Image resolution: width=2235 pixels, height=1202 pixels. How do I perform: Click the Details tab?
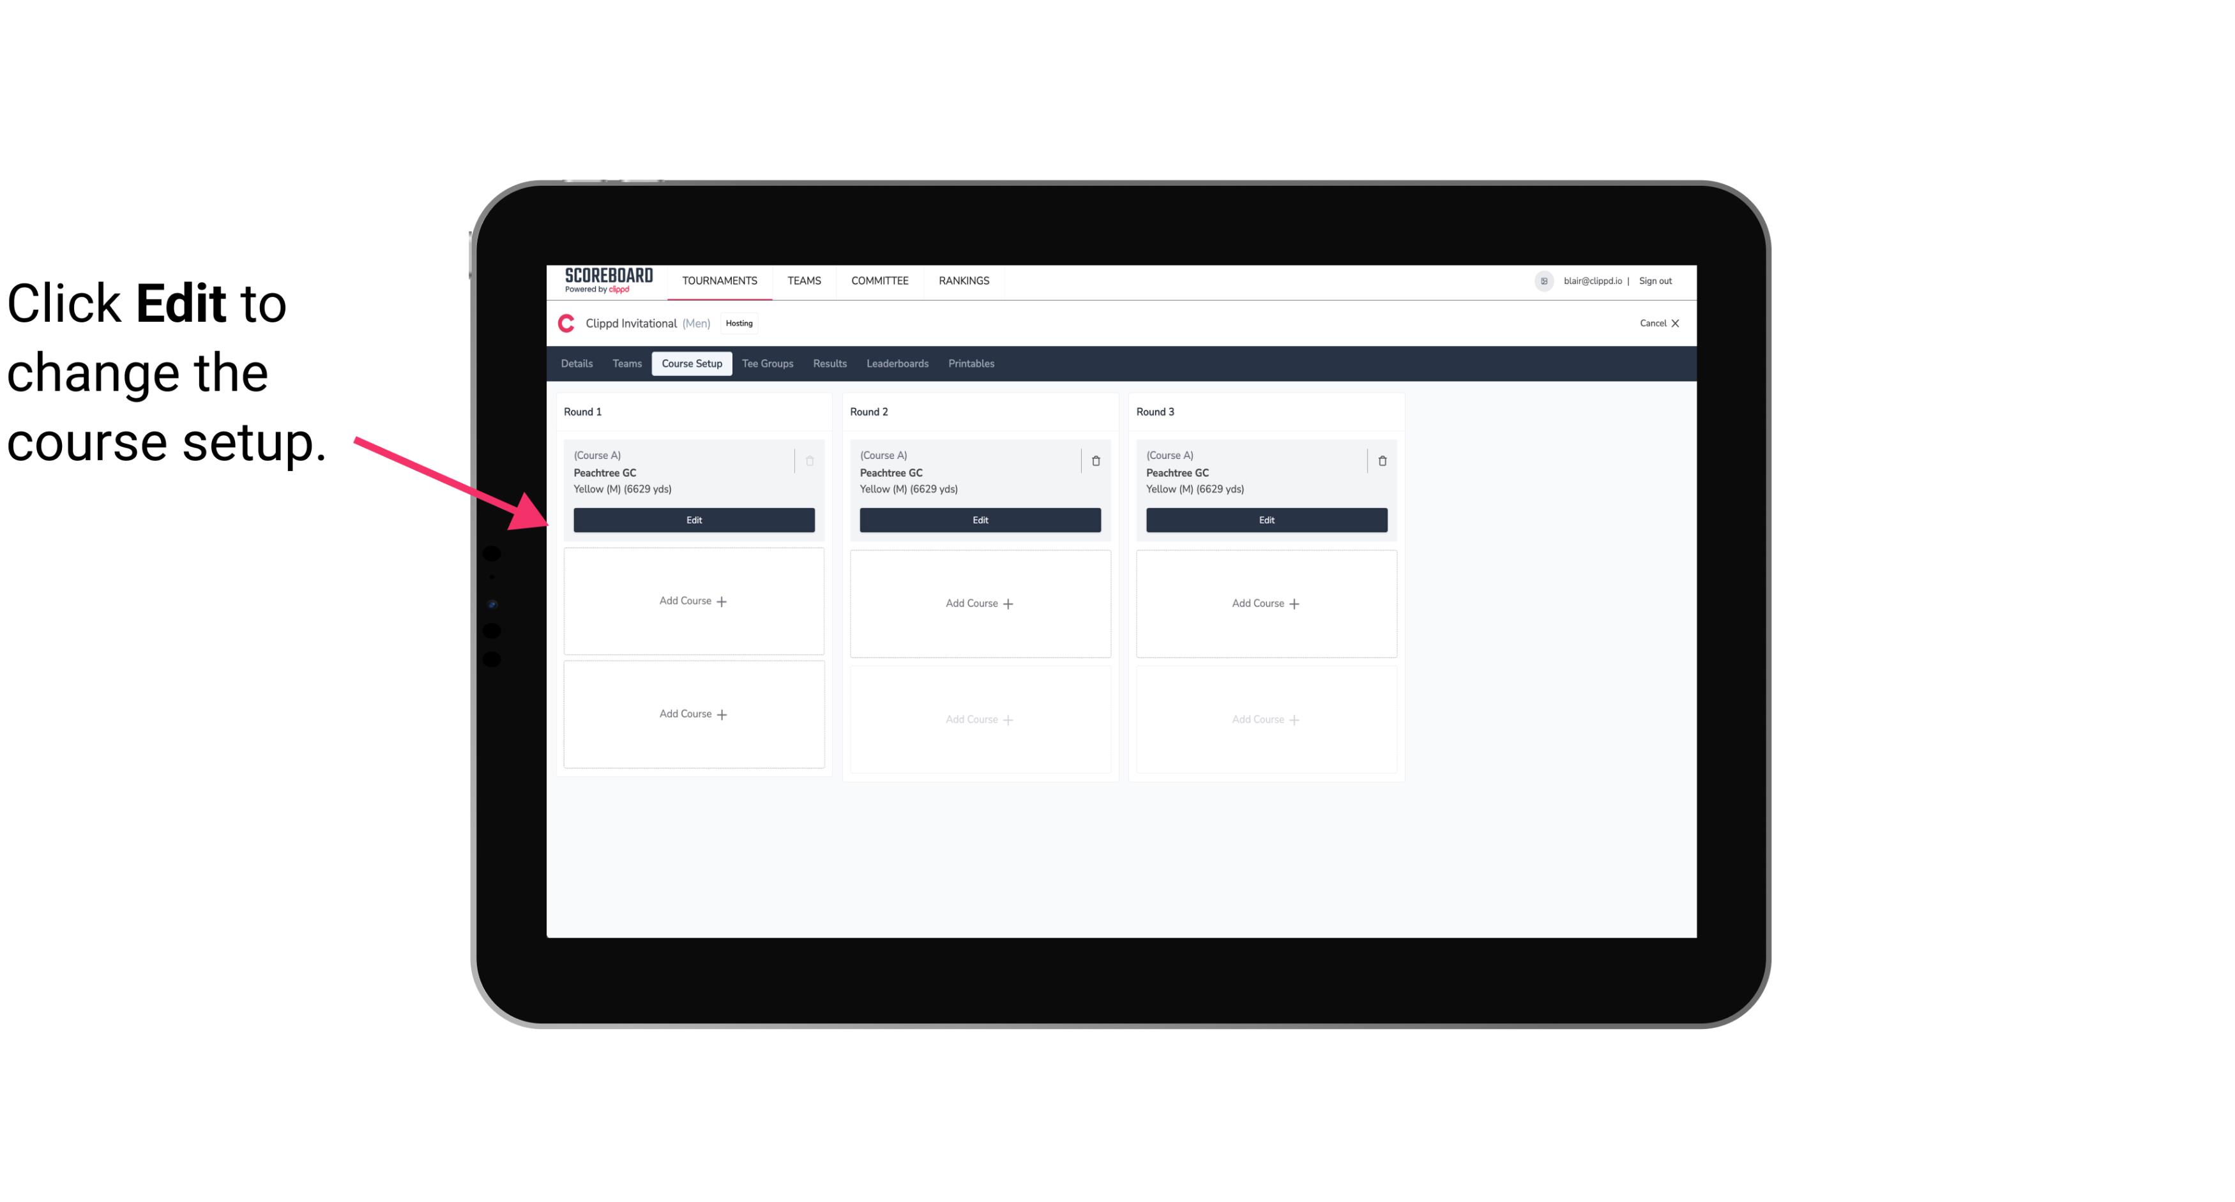579,363
